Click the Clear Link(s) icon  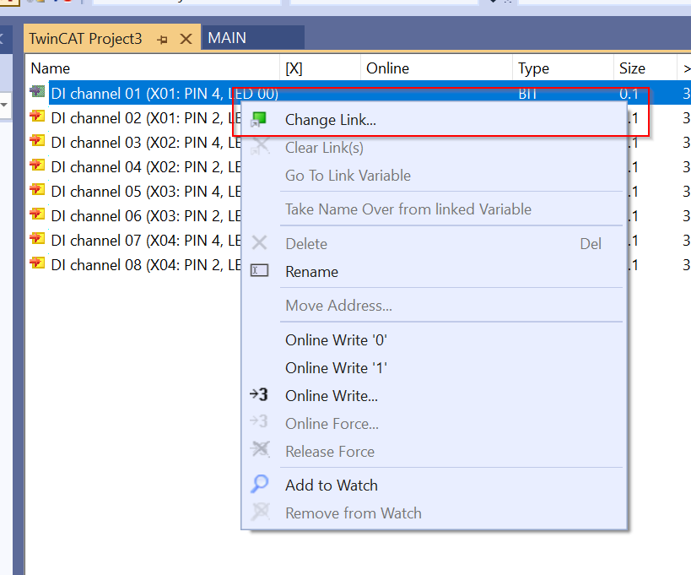click(x=260, y=146)
